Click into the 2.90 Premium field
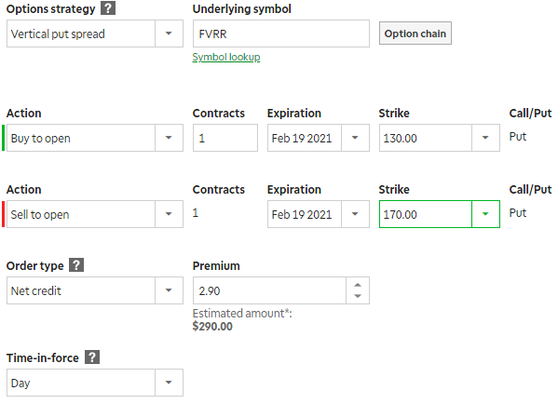This screenshot has width=558, height=404. click(x=269, y=290)
